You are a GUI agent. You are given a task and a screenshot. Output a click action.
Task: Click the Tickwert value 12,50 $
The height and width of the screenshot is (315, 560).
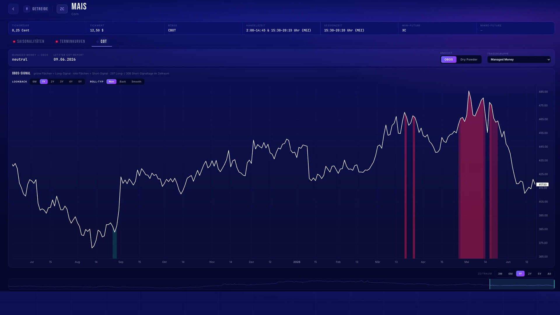(97, 30)
